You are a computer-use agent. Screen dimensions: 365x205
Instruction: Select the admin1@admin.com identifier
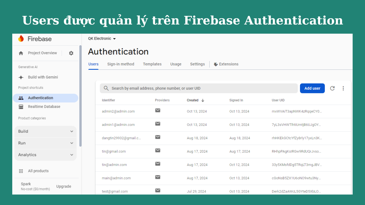pyautogui.click(x=118, y=125)
